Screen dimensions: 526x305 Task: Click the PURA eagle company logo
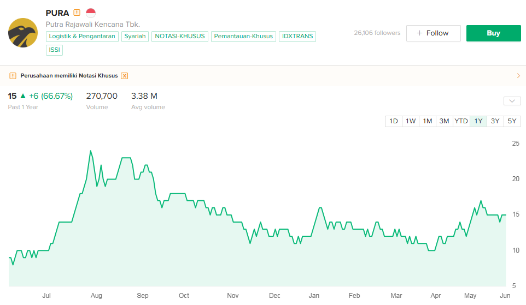[x=22, y=33]
